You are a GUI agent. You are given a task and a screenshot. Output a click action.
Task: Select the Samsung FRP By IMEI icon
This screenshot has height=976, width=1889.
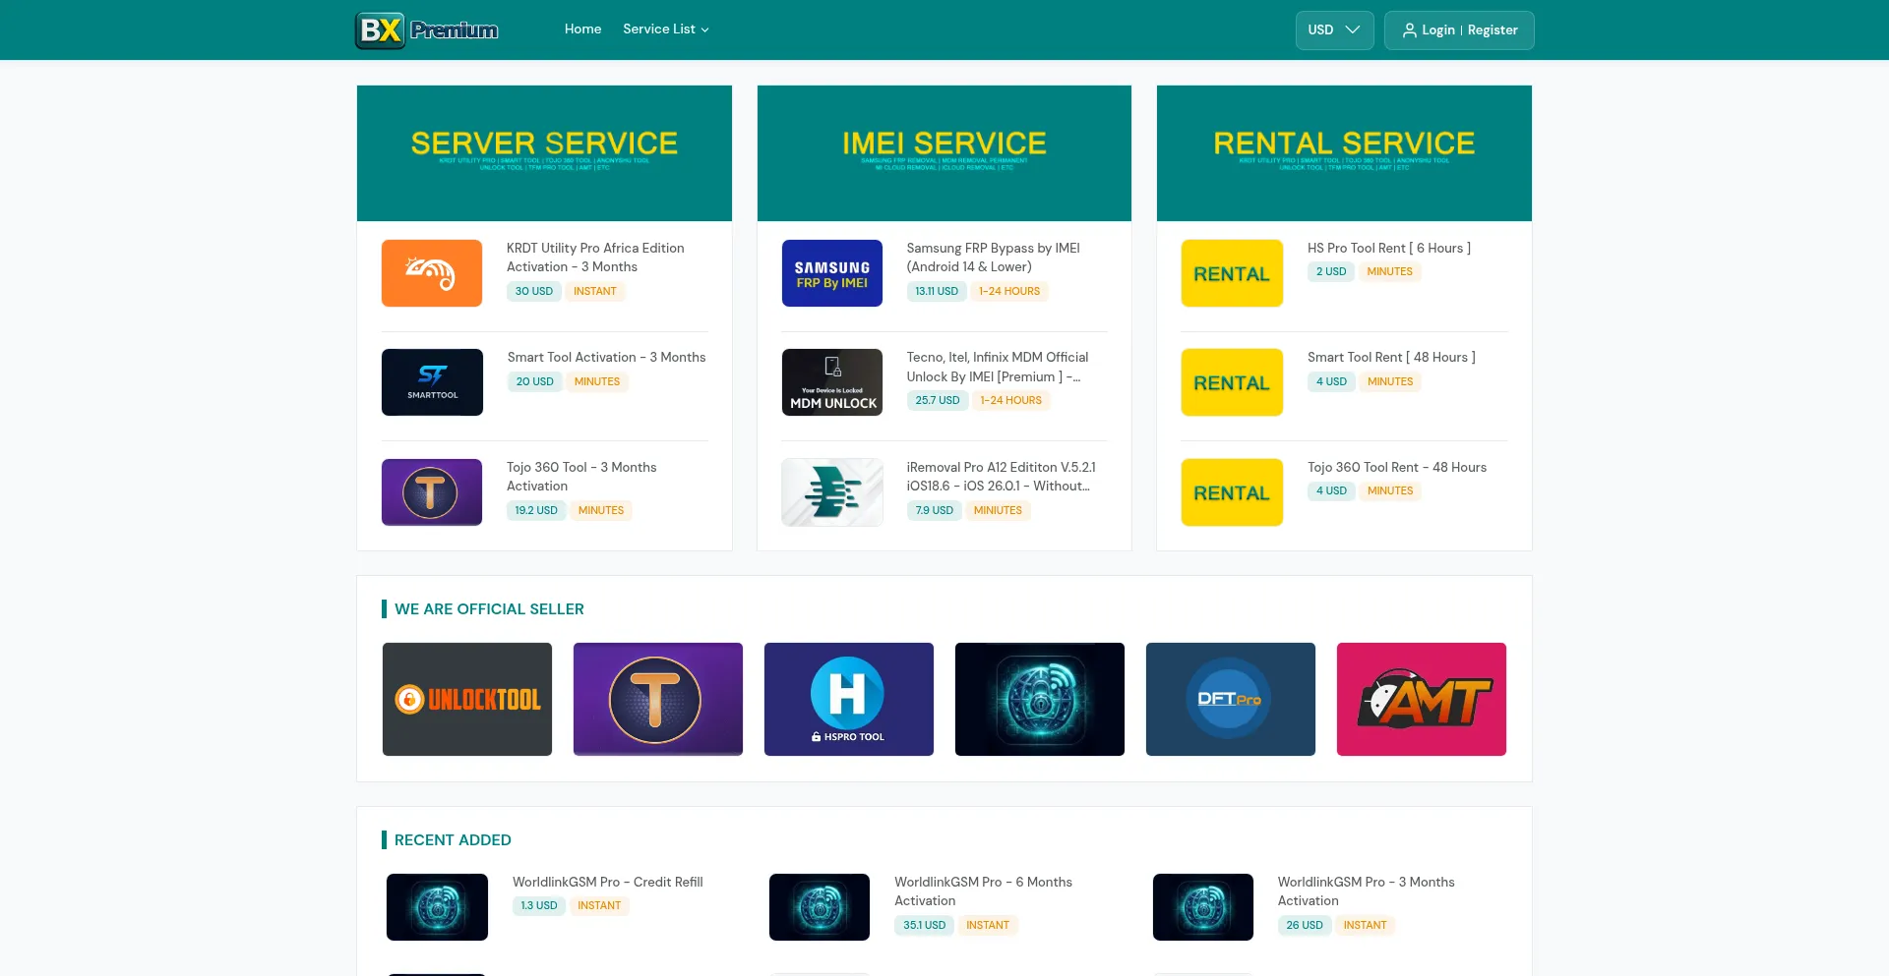(832, 273)
